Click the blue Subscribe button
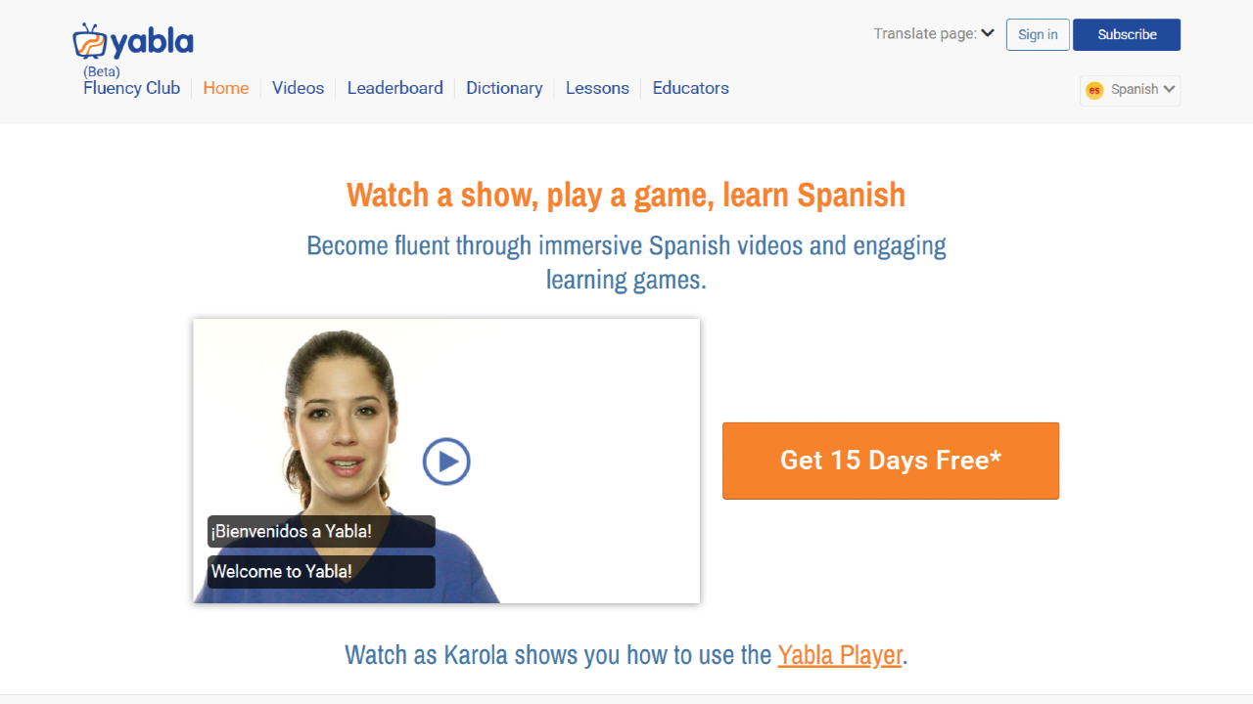Viewport: 1253px width, 704px height. 1127,34
